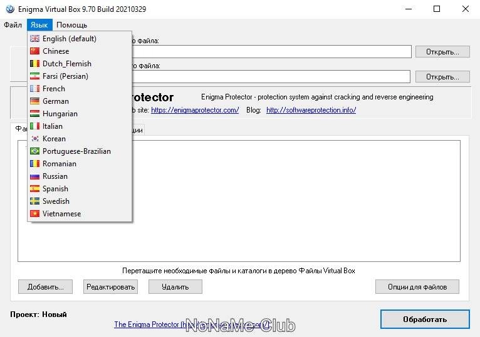
Task: Choose Korean from the menu
Action: (x=80, y=139)
